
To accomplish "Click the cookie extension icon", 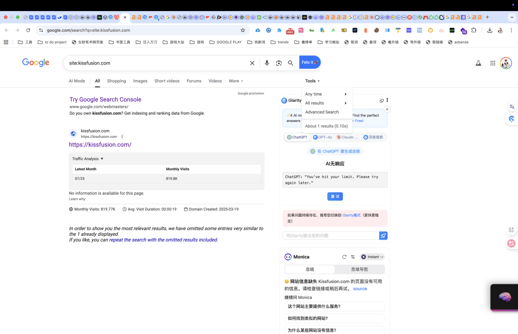I will 377,30.
